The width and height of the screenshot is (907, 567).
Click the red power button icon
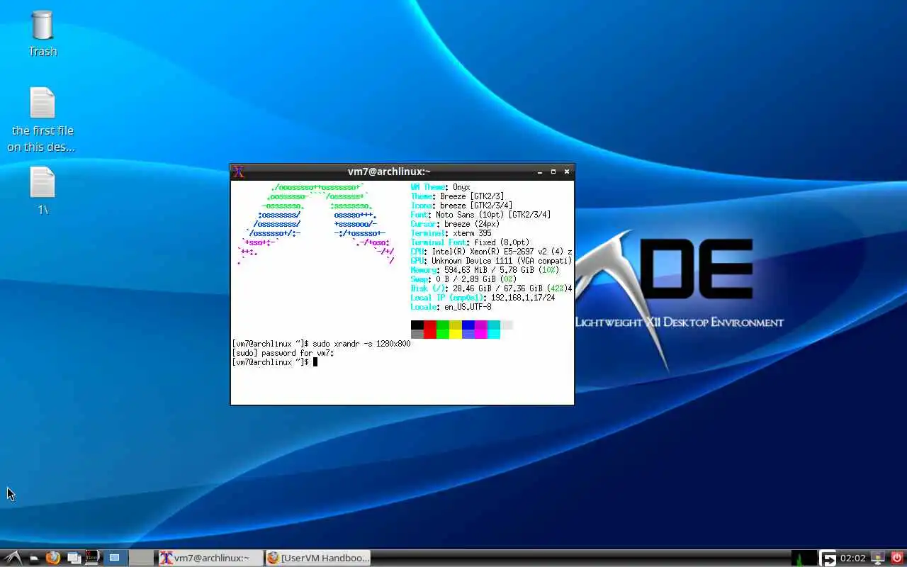click(x=897, y=558)
